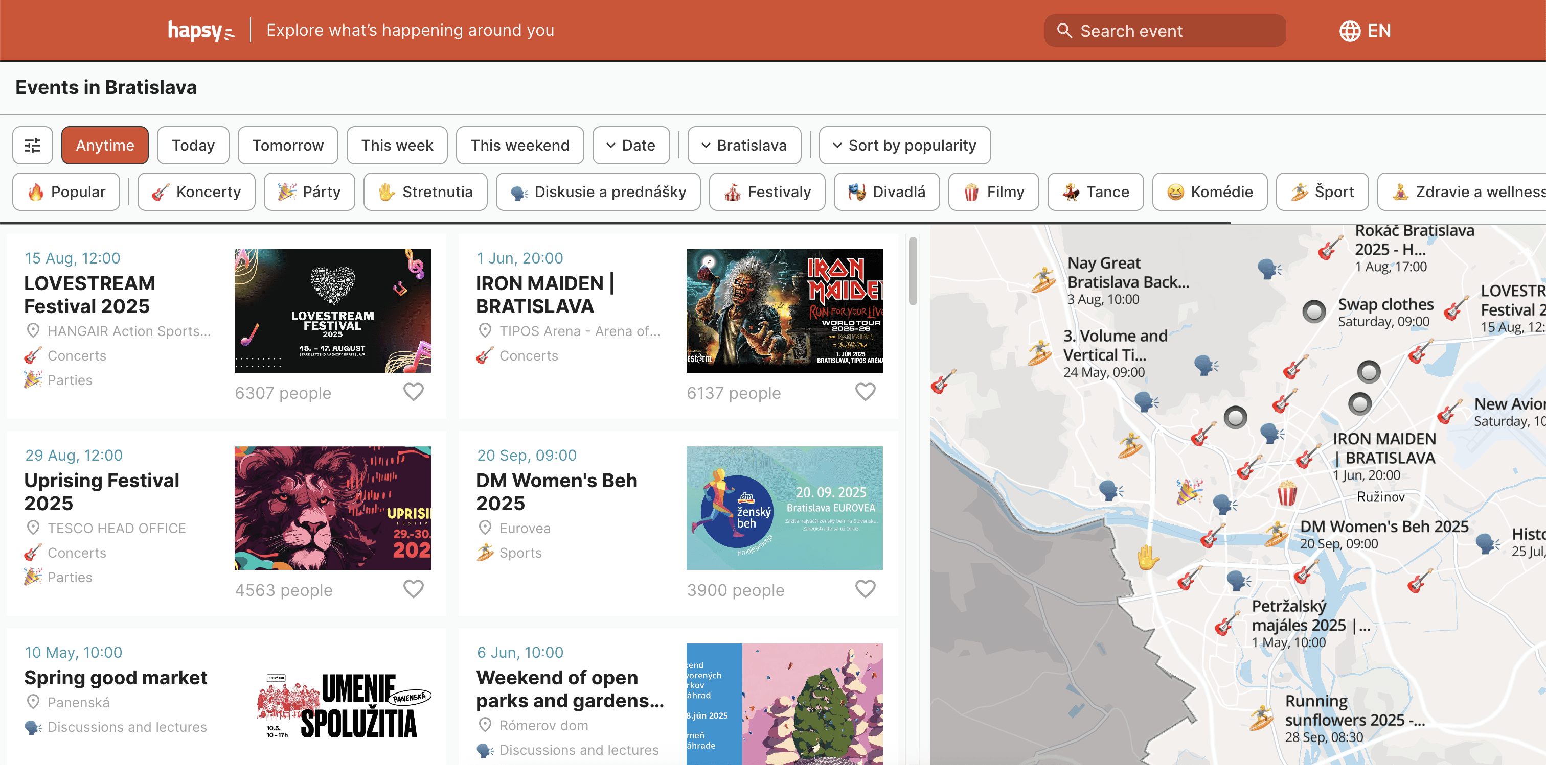Select the Párty category tab
This screenshot has width=1546, height=765.
pos(310,192)
